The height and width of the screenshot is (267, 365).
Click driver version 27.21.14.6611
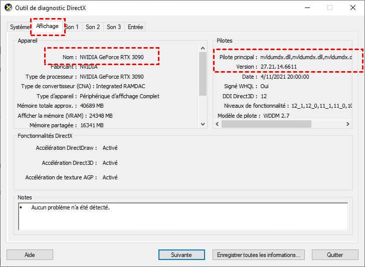coord(279,67)
